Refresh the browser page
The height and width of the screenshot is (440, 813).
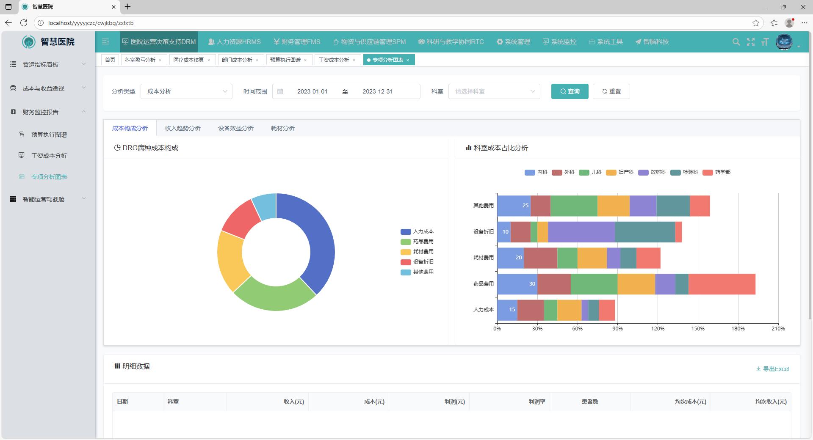tap(24, 23)
